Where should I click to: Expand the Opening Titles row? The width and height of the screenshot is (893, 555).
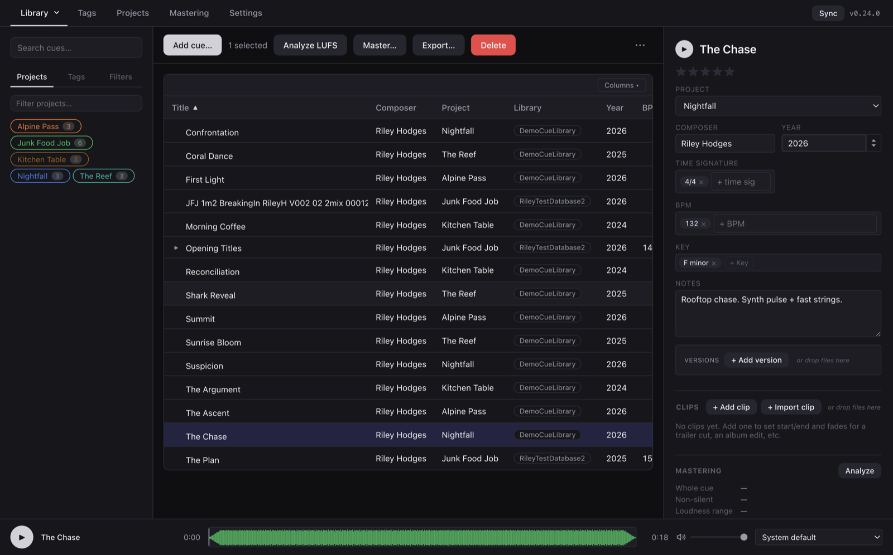point(176,248)
